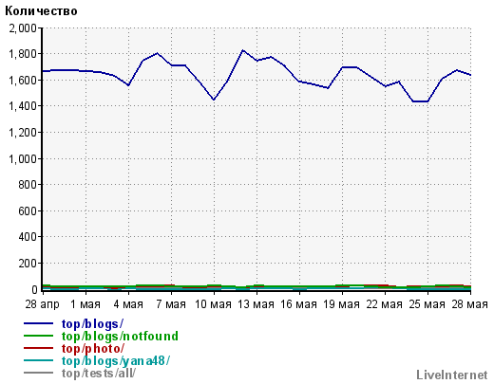The height and width of the screenshot is (384, 494).
Task: Click the 13 мая date label
Action: click(x=256, y=304)
